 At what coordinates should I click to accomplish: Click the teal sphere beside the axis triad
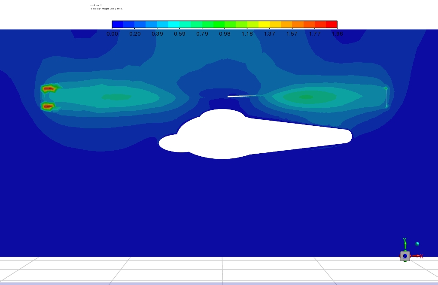pos(417,244)
